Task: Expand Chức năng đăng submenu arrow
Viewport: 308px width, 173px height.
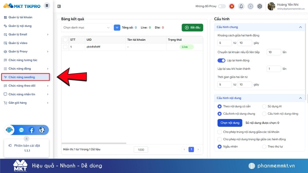Action: point(48,69)
